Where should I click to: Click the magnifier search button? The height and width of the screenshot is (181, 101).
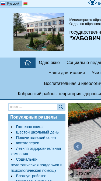click(61, 107)
